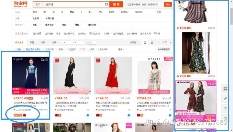Image resolution: width=233 pixels, height=132 pixels.
Task: Expand the 更多 filter options dropdown
Action: [121, 49]
